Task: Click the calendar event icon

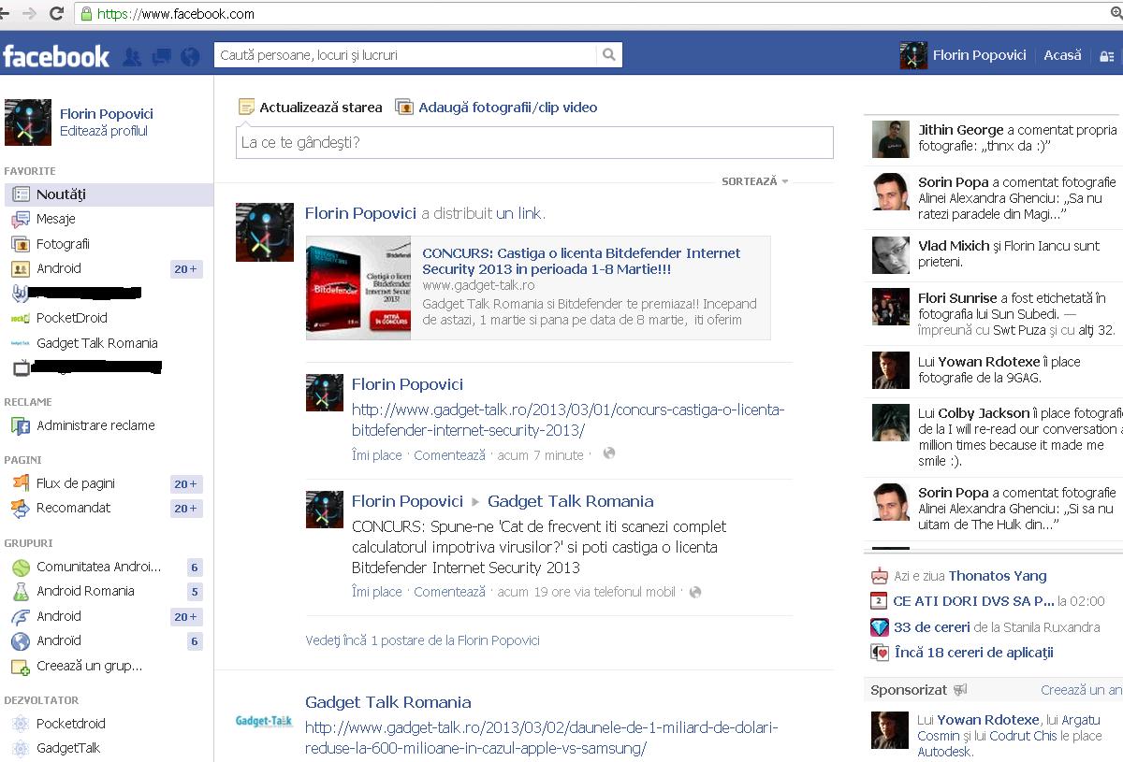Action: pyautogui.click(x=879, y=601)
